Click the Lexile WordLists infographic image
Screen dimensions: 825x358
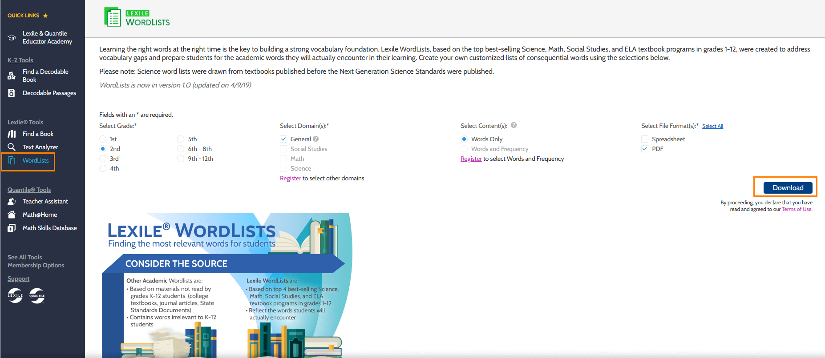tap(227, 285)
